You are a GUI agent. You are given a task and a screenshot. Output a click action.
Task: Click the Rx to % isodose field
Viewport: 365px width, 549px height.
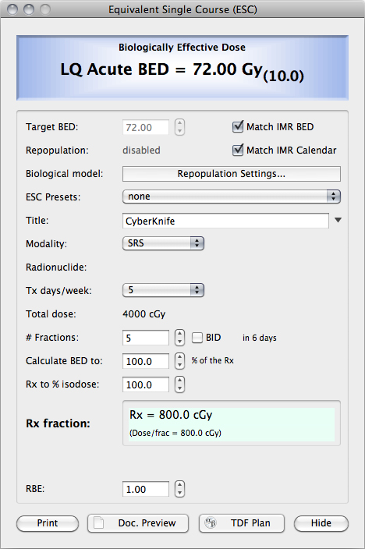coord(146,384)
